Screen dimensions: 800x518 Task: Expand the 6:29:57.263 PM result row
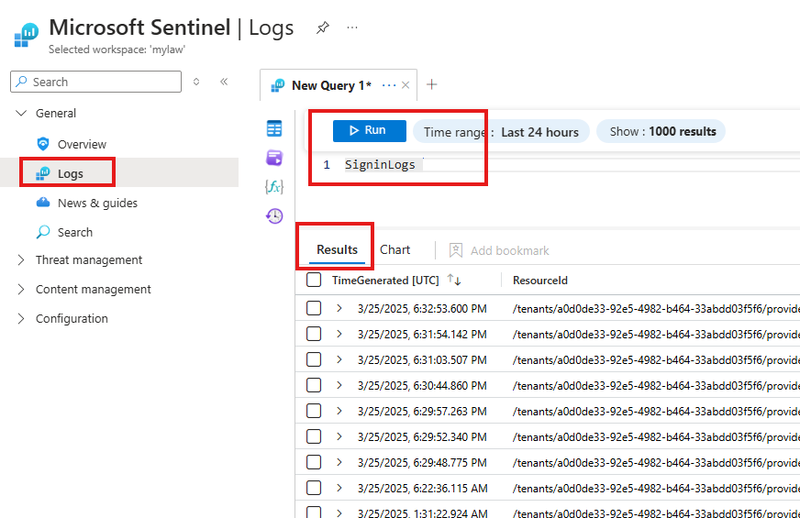(x=339, y=411)
